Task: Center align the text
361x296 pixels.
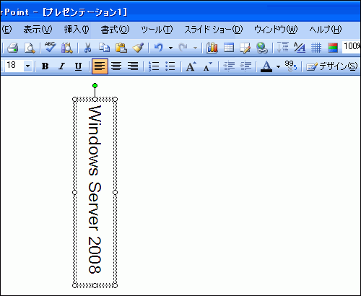Action: click(x=116, y=66)
